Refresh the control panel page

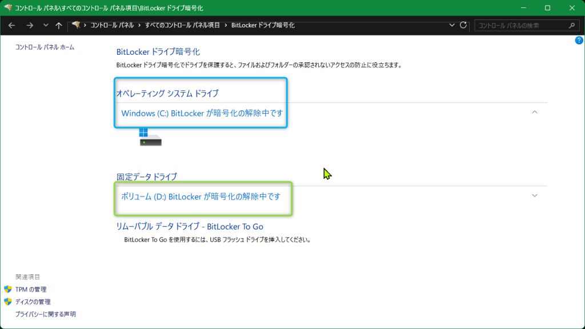(x=463, y=26)
